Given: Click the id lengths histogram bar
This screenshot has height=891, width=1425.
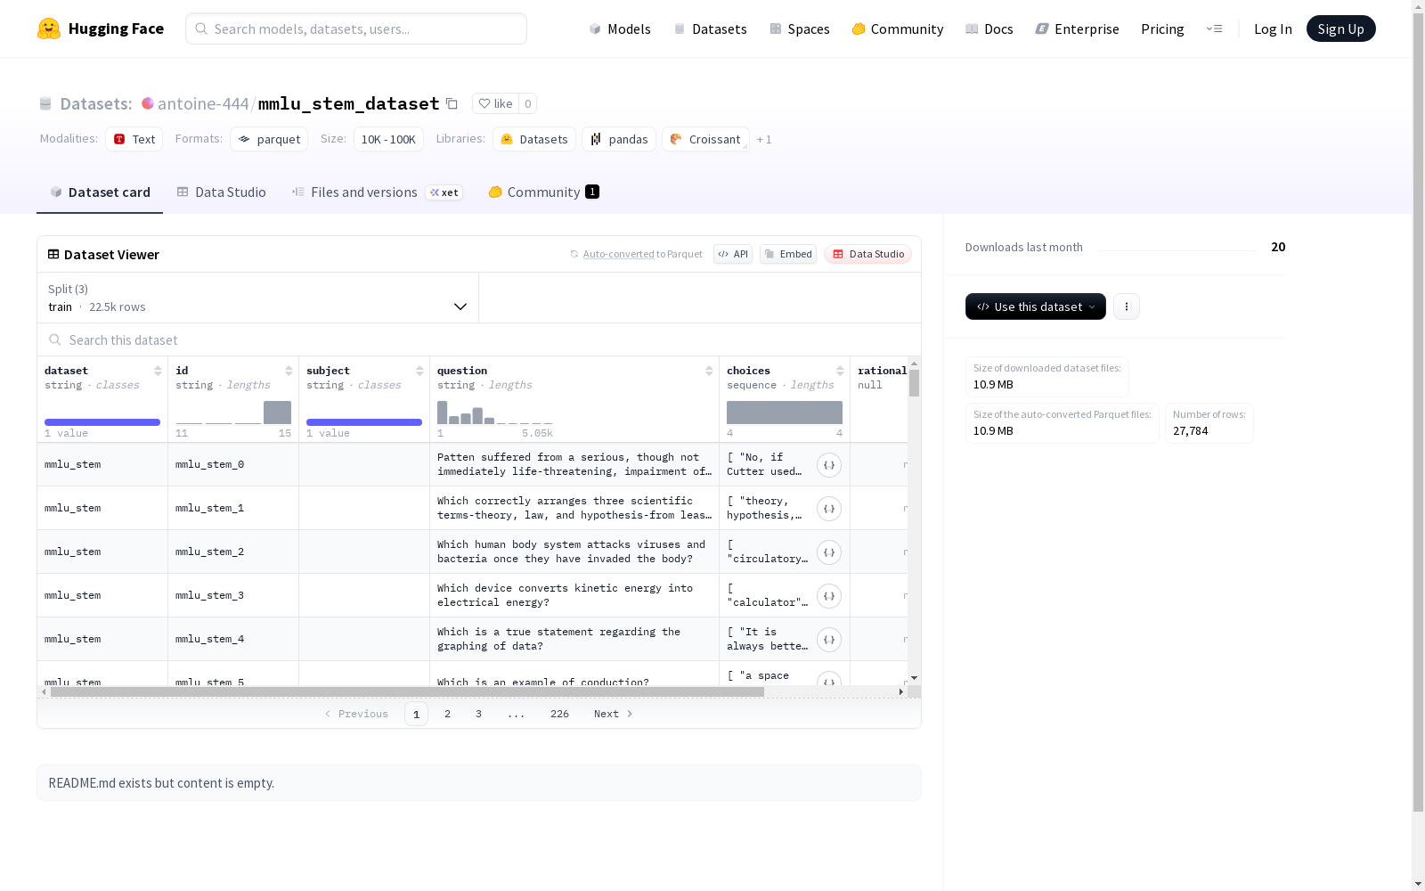Looking at the screenshot, I should 277,413.
